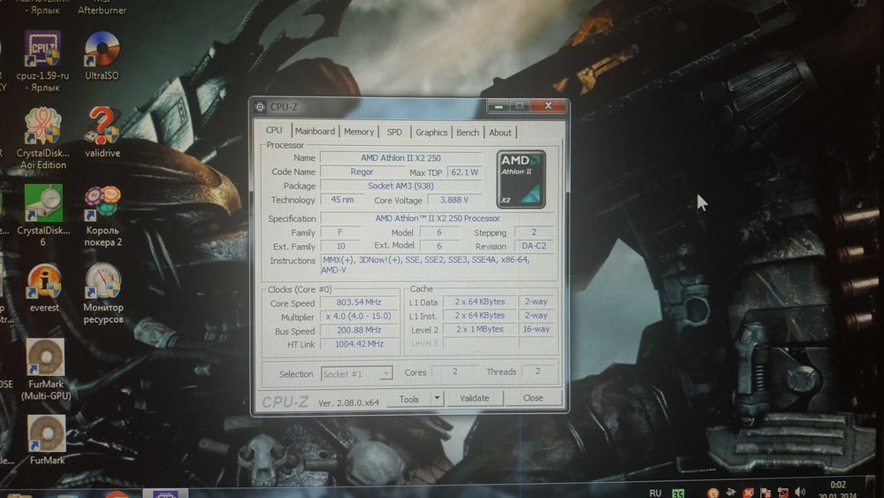Screen dimensions: 884x498
Task: Click the CPU-Z title bar icon
Action: pos(260,107)
